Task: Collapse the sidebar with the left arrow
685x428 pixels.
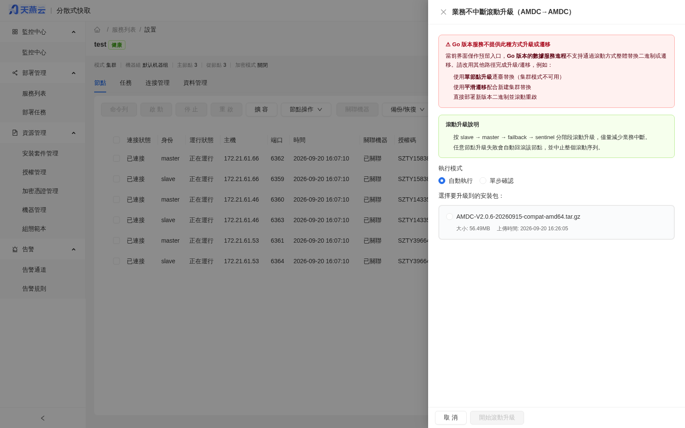Action: coord(43,418)
